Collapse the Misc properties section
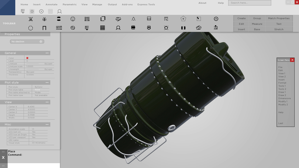The height and width of the screenshot is (168, 299). (47, 125)
